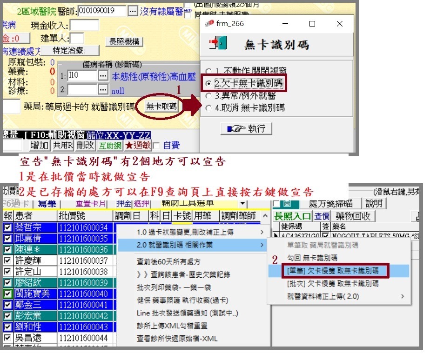This screenshot has width=430, height=360.
Task: Expand the 輔助工具選單 dropdown arrow
Action: (x=242, y=203)
